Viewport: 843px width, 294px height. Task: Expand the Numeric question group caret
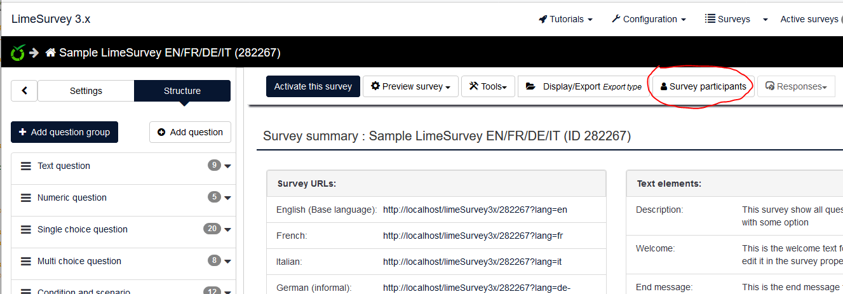[x=228, y=198]
